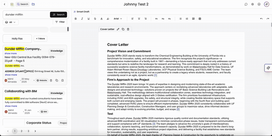Open the floating AI assistant at right edge
Viewport: 272px width, 136px height.
(268, 68)
